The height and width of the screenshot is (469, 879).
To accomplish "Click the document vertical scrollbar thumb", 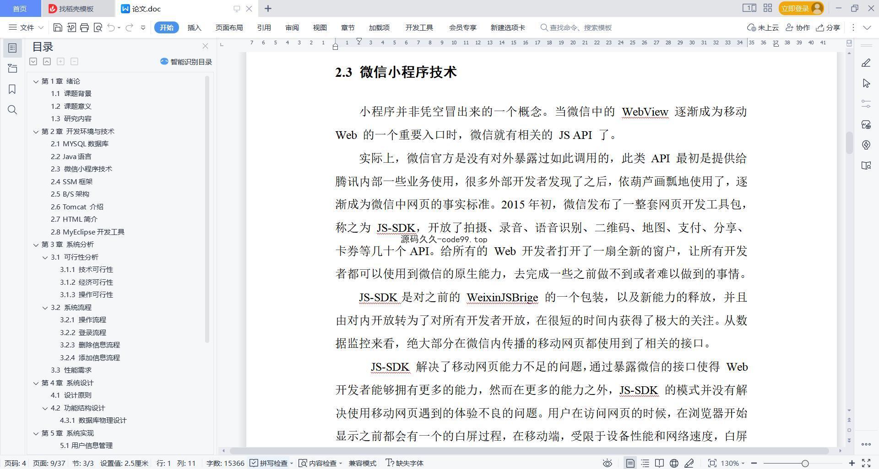I will 849,143.
